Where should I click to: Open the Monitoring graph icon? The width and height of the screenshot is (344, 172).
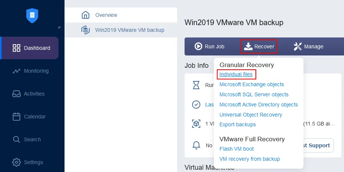[x=16, y=71]
